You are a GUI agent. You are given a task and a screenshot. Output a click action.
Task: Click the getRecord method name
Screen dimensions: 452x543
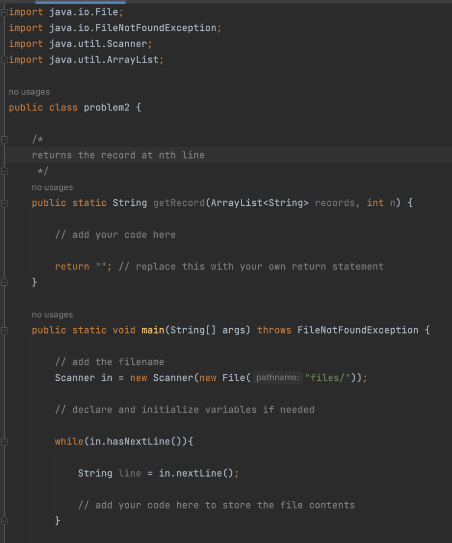tap(179, 203)
